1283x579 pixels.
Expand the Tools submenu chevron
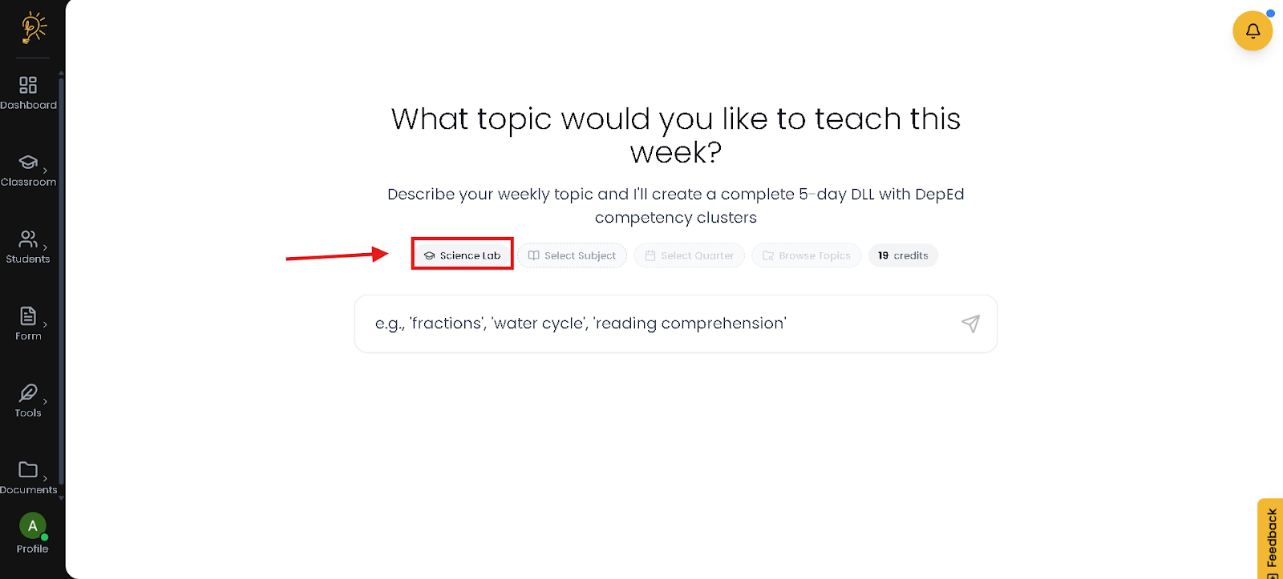coord(45,401)
